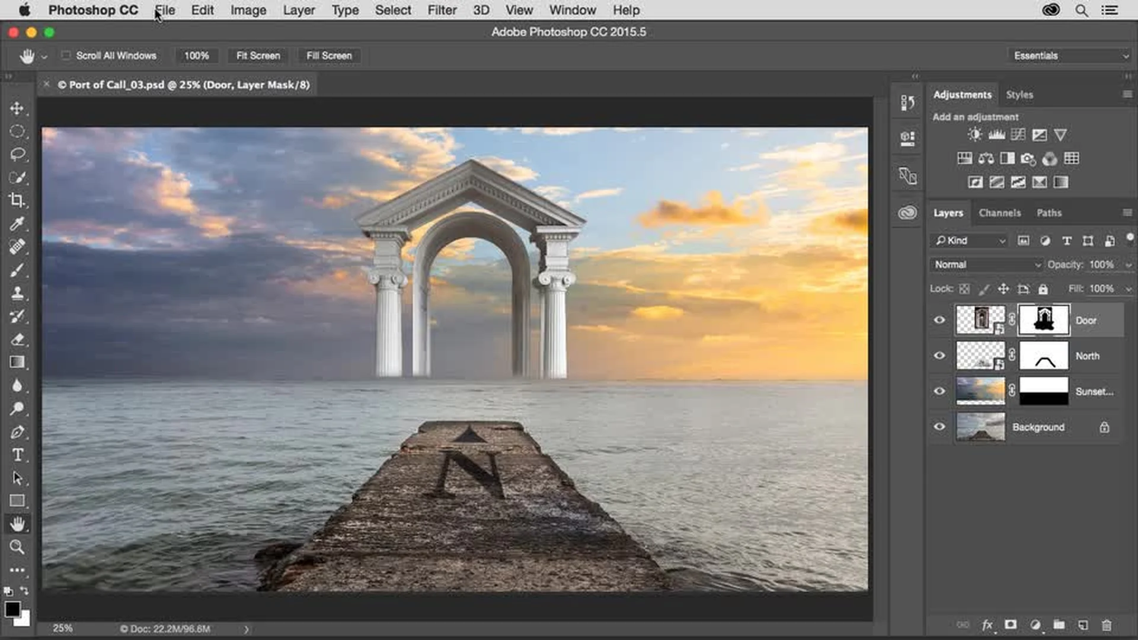Add a Photo Filter adjustment
The width and height of the screenshot is (1138, 640).
pos(1028,158)
